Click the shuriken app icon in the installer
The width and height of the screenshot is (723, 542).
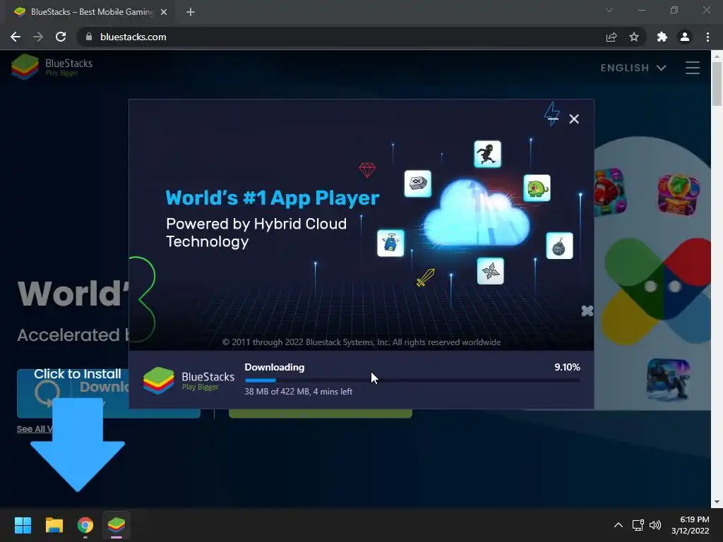[490, 271]
